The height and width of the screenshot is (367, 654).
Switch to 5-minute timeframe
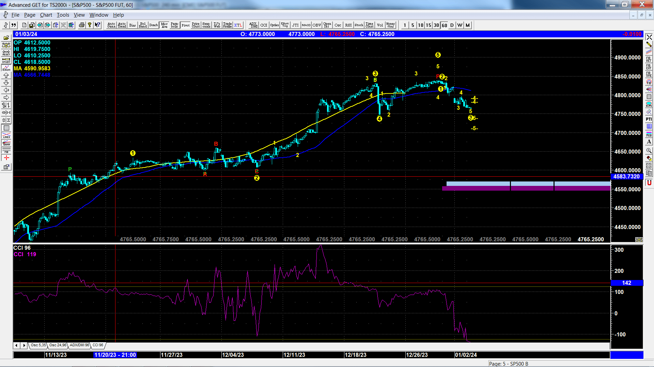point(413,25)
